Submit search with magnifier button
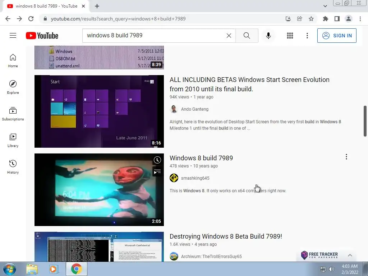Viewport: 368px width, 276px height. (x=247, y=36)
